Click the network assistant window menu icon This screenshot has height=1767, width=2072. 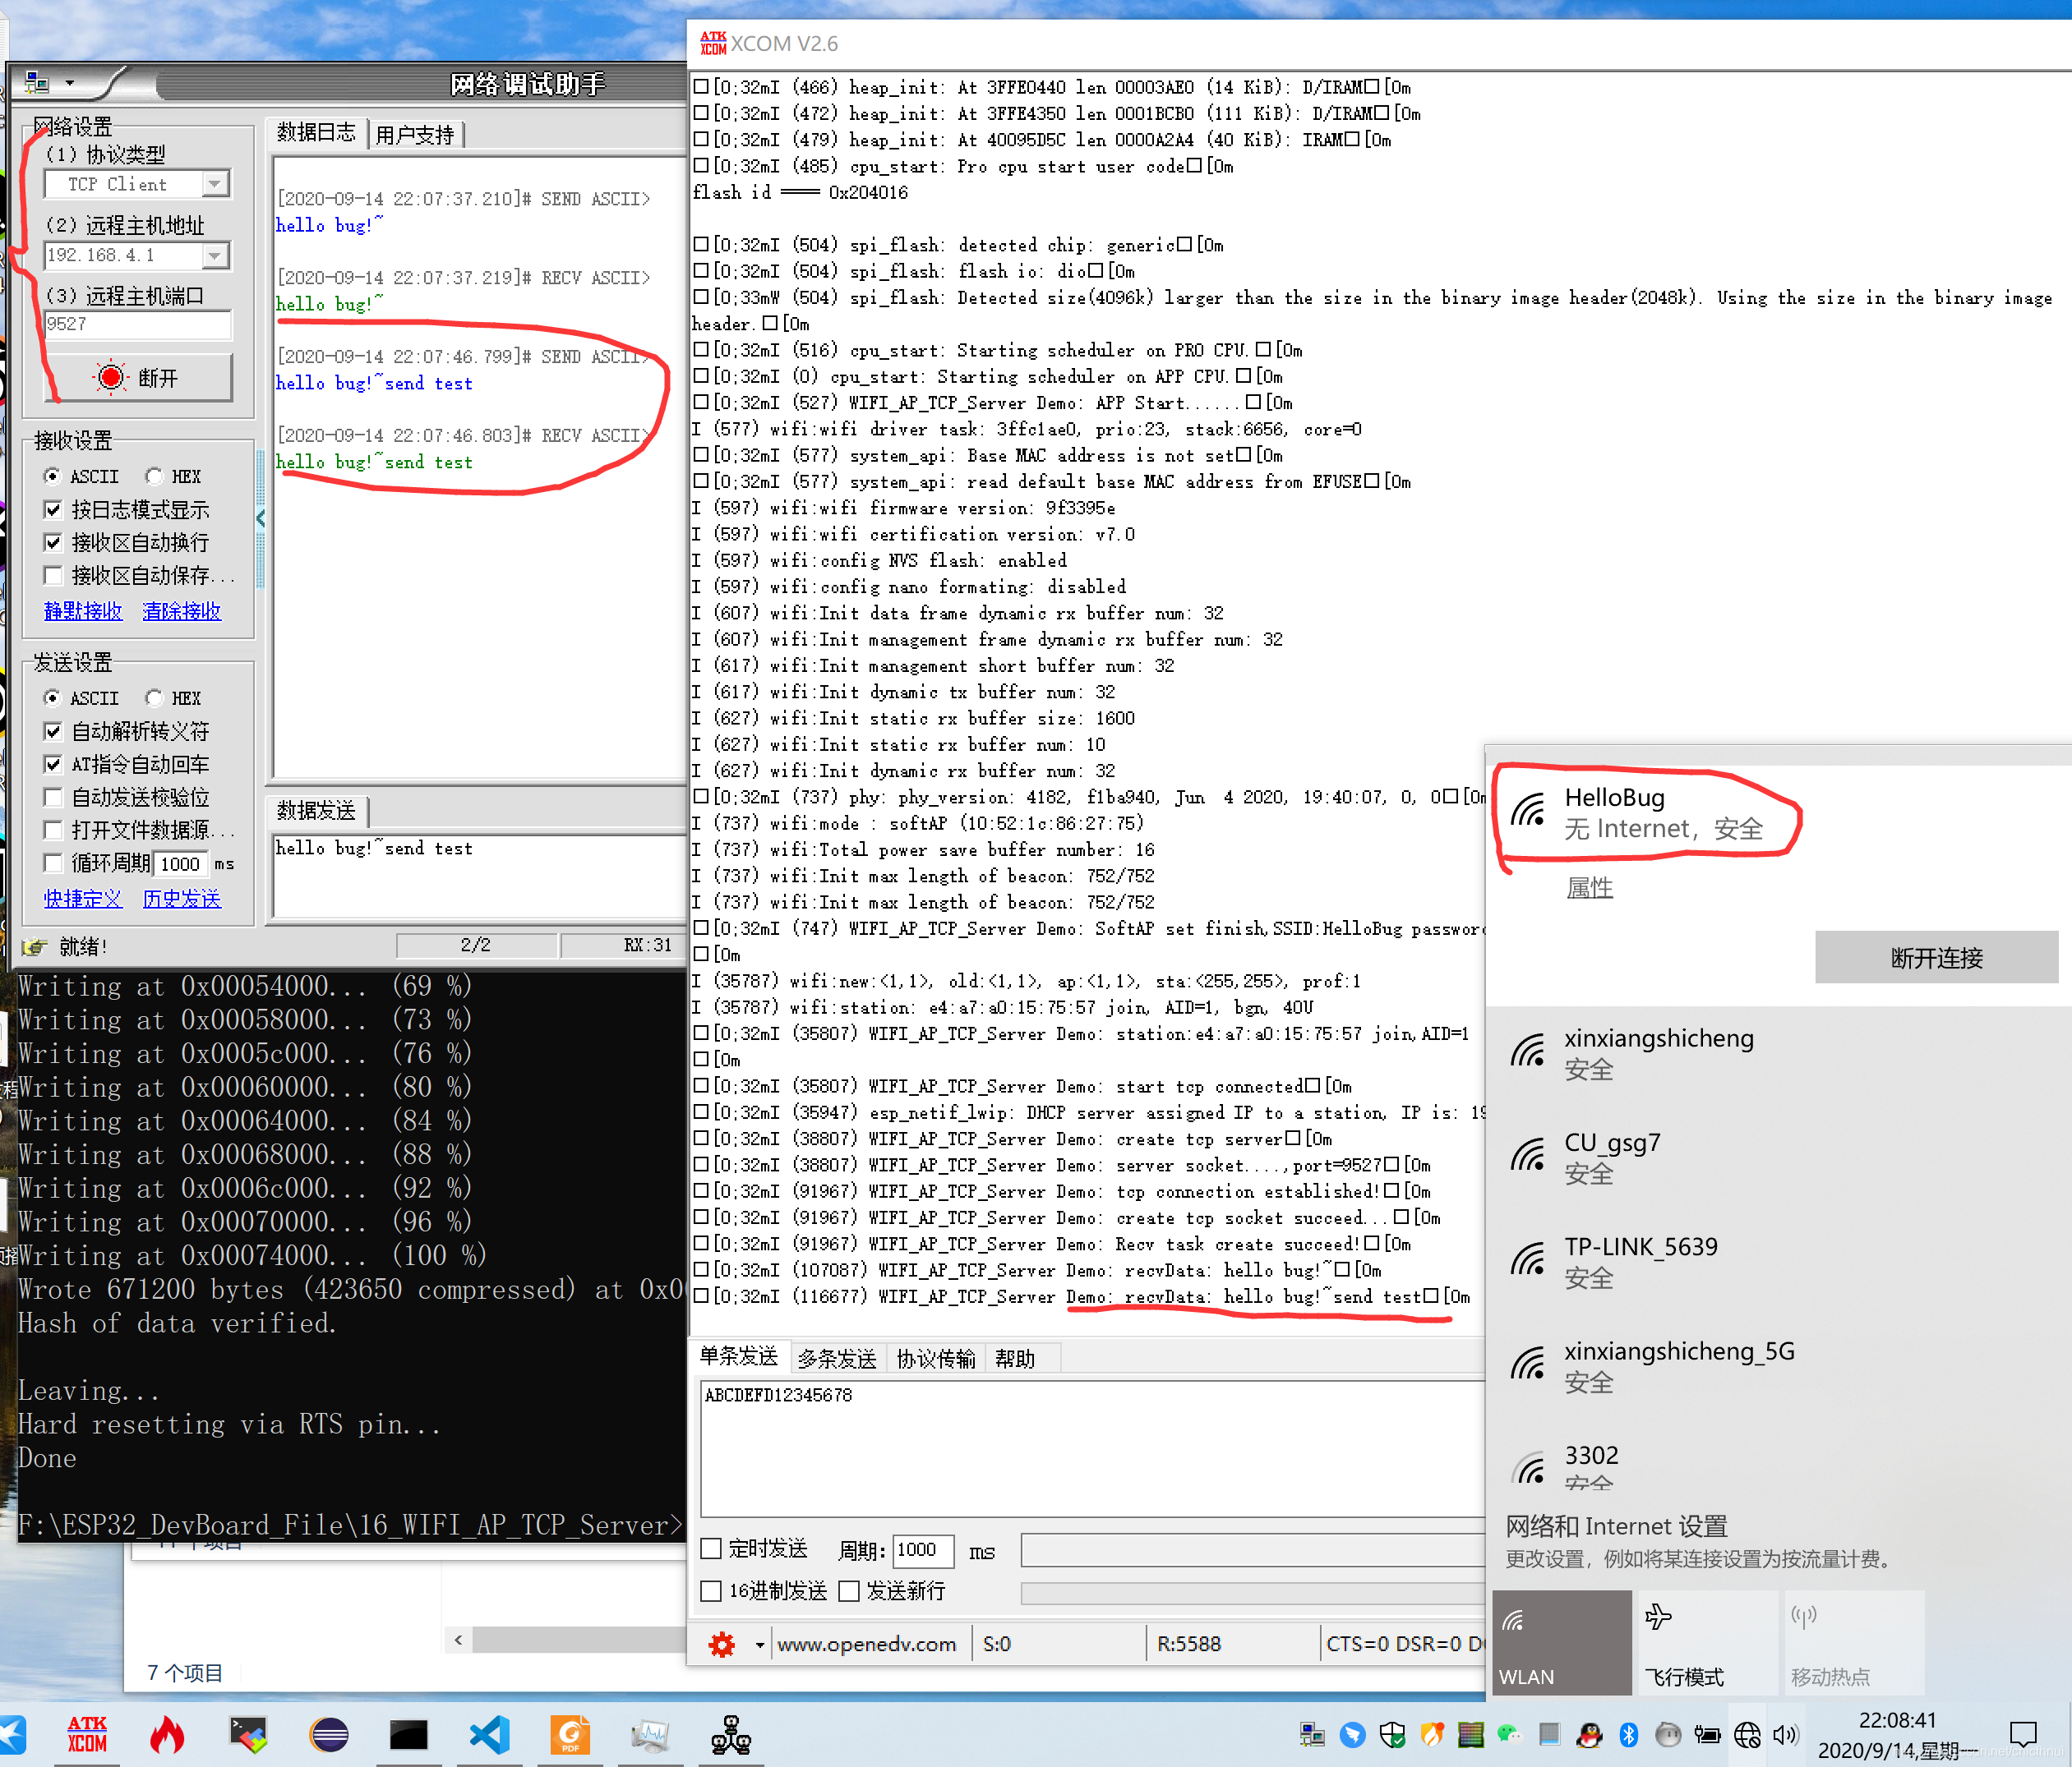(x=37, y=82)
